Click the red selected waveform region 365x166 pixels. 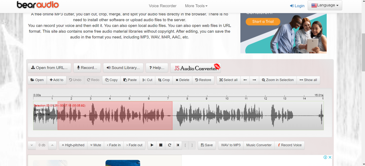115,116
